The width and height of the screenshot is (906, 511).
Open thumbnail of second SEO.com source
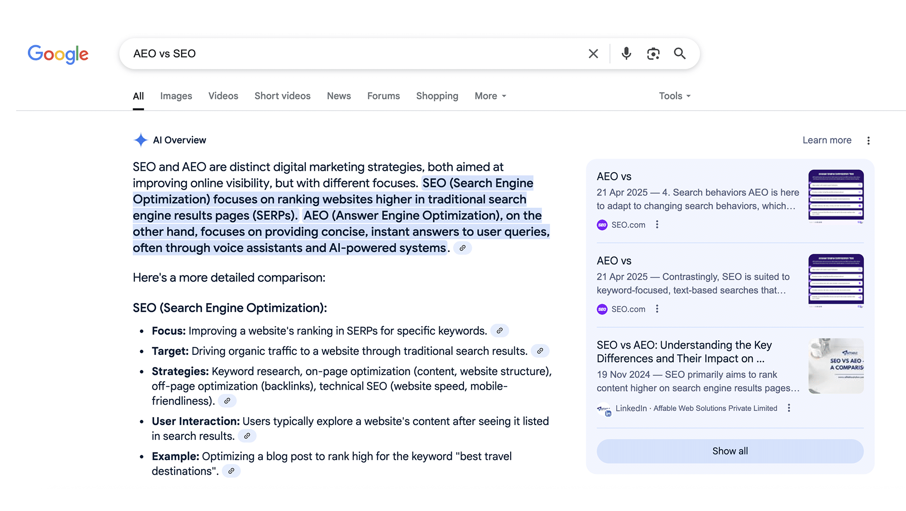point(836,281)
